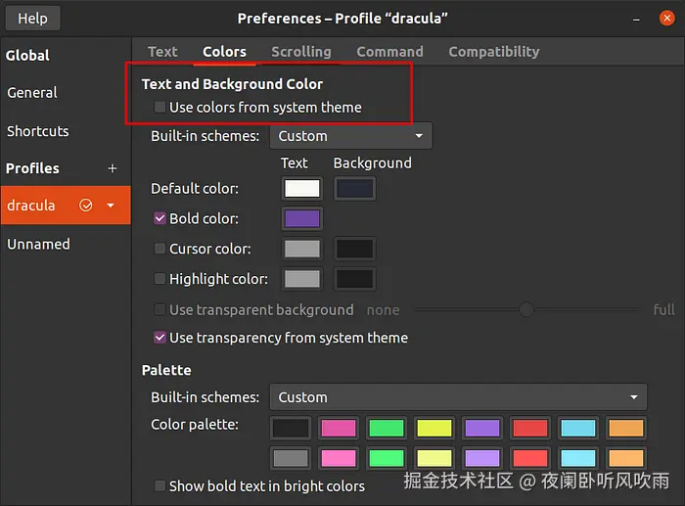The width and height of the screenshot is (685, 506).
Task: Click the default-profile checkmark icon beside dracula
Action: coord(86,206)
